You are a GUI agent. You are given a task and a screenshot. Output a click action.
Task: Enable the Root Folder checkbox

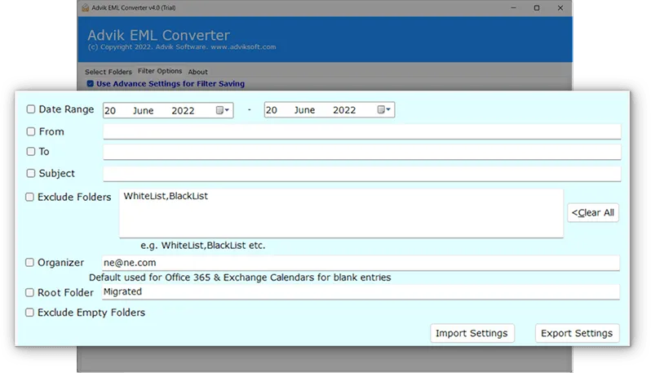(29, 292)
